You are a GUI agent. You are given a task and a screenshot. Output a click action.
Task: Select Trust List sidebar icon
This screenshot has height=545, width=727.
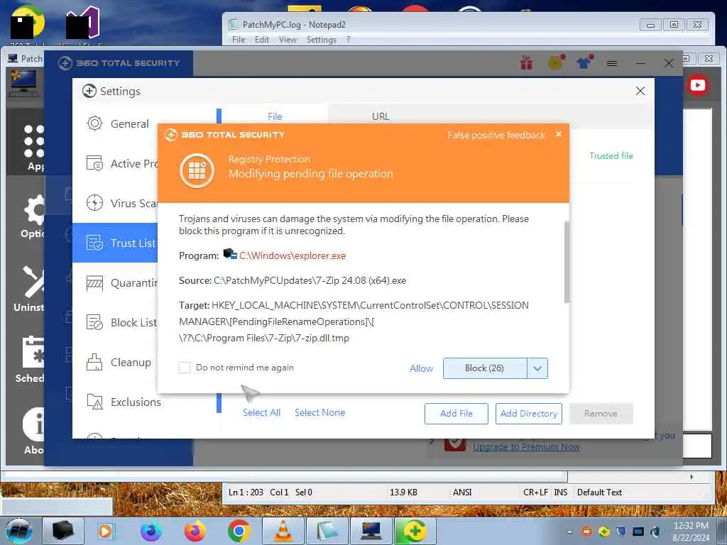coord(94,243)
